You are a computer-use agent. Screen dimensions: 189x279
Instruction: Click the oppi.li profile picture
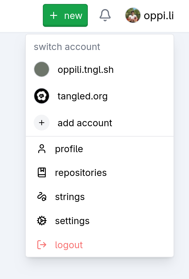point(133,15)
